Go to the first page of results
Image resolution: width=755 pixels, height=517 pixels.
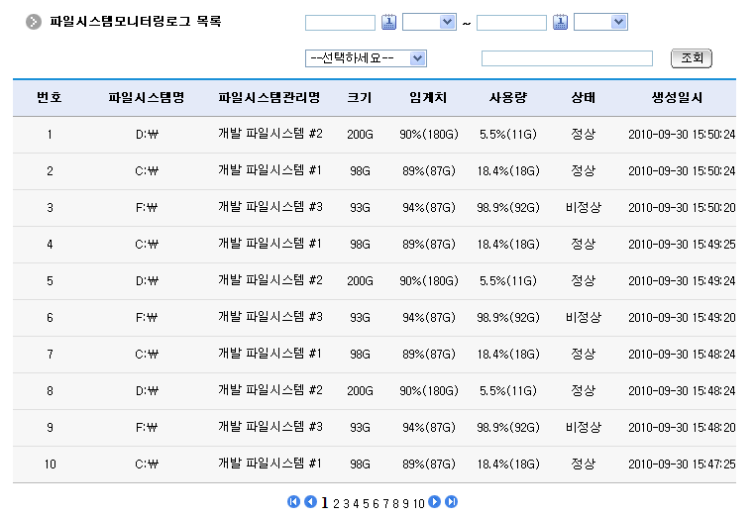coord(293,502)
